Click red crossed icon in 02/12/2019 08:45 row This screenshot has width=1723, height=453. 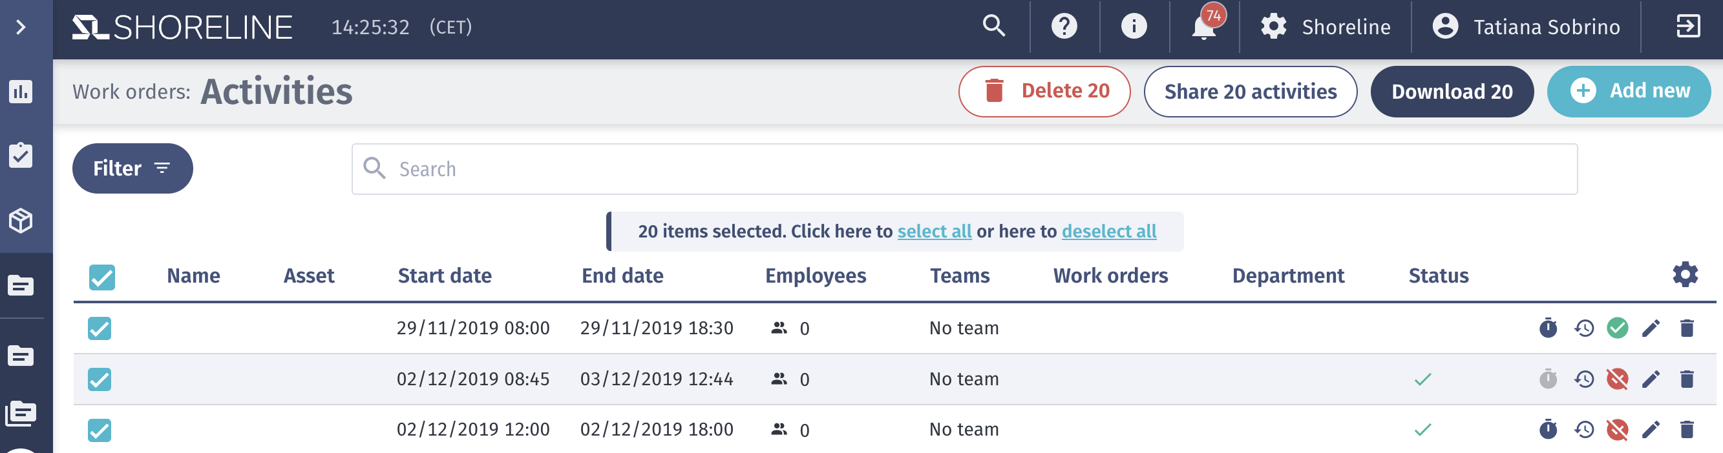coord(1616,379)
